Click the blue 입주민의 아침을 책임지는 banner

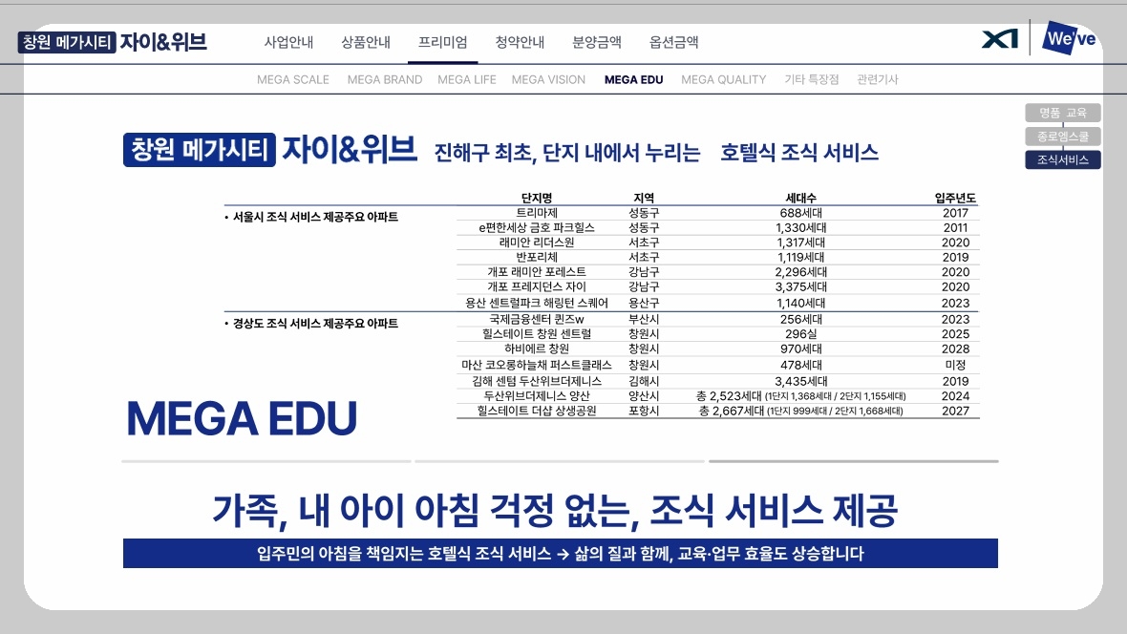point(560,554)
